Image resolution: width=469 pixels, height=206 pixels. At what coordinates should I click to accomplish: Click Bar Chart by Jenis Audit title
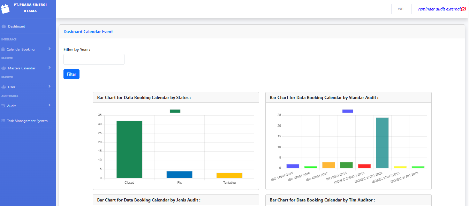tap(149, 200)
